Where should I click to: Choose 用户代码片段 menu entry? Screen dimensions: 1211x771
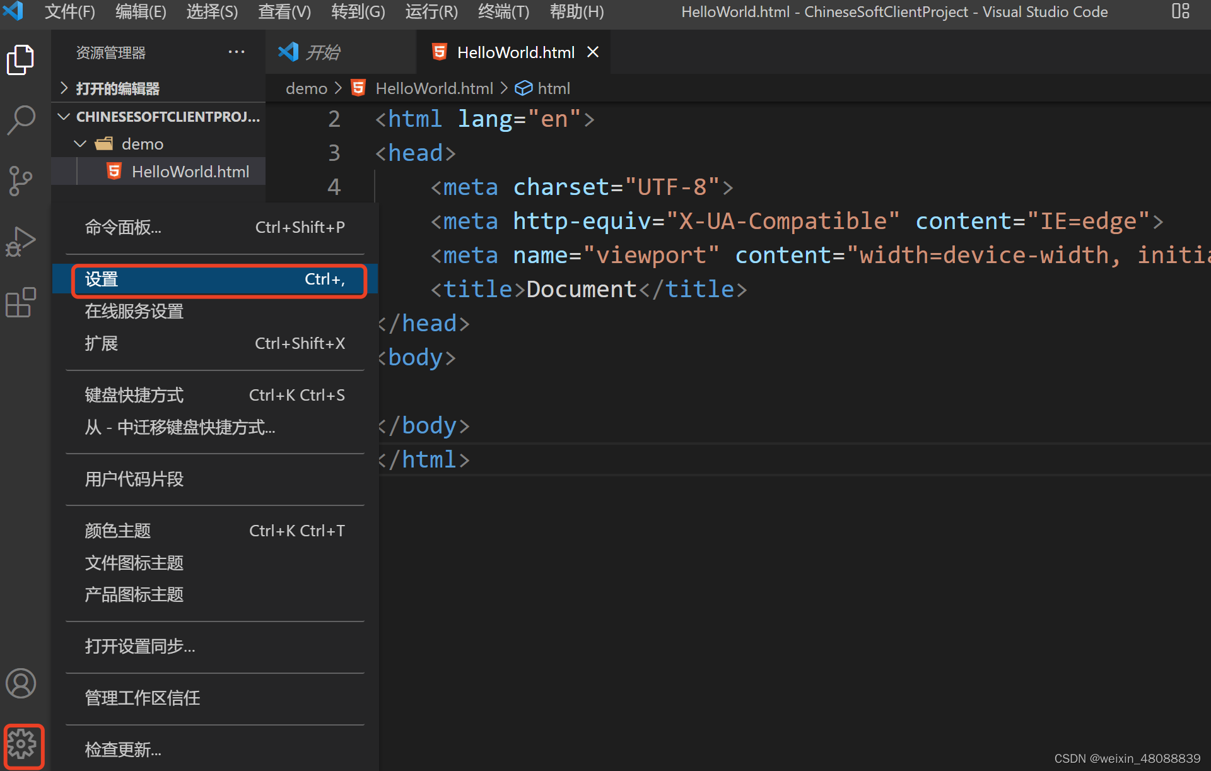pyautogui.click(x=215, y=479)
